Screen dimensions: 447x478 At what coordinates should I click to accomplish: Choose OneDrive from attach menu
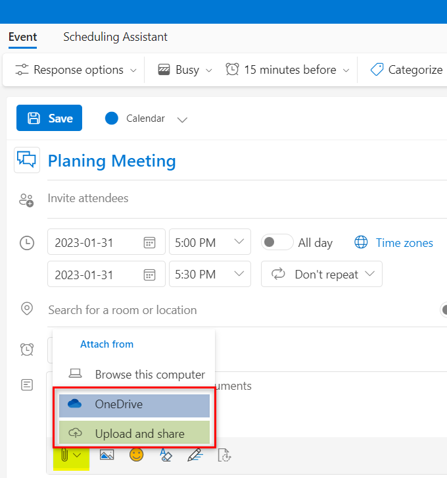pos(134,406)
